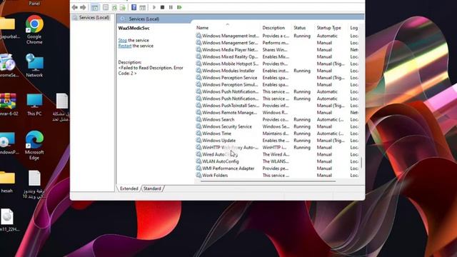Select the hesah folder on desktop
The image size is (457, 257).
pyautogui.click(x=7, y=183)
